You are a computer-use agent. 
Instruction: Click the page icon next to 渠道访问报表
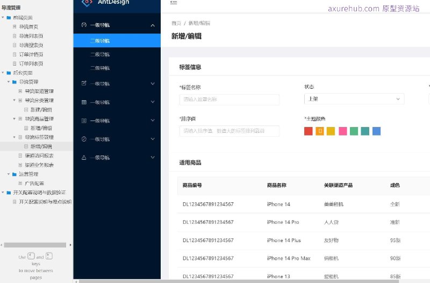click(20, 155)
